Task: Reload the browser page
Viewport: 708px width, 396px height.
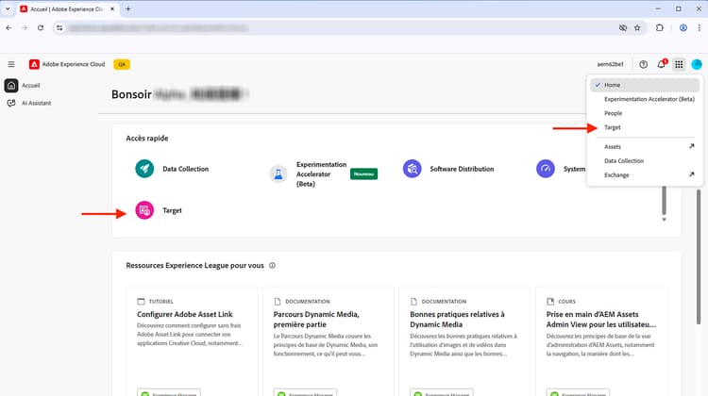Action: pyautogui.click(x=41, y=27)
